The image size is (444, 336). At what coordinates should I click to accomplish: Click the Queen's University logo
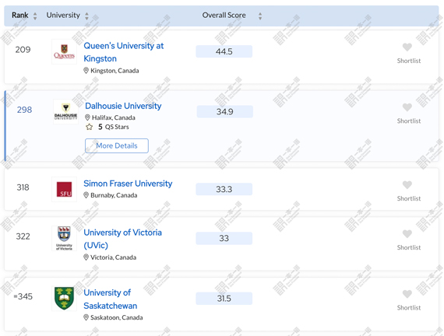pos(65,52)
